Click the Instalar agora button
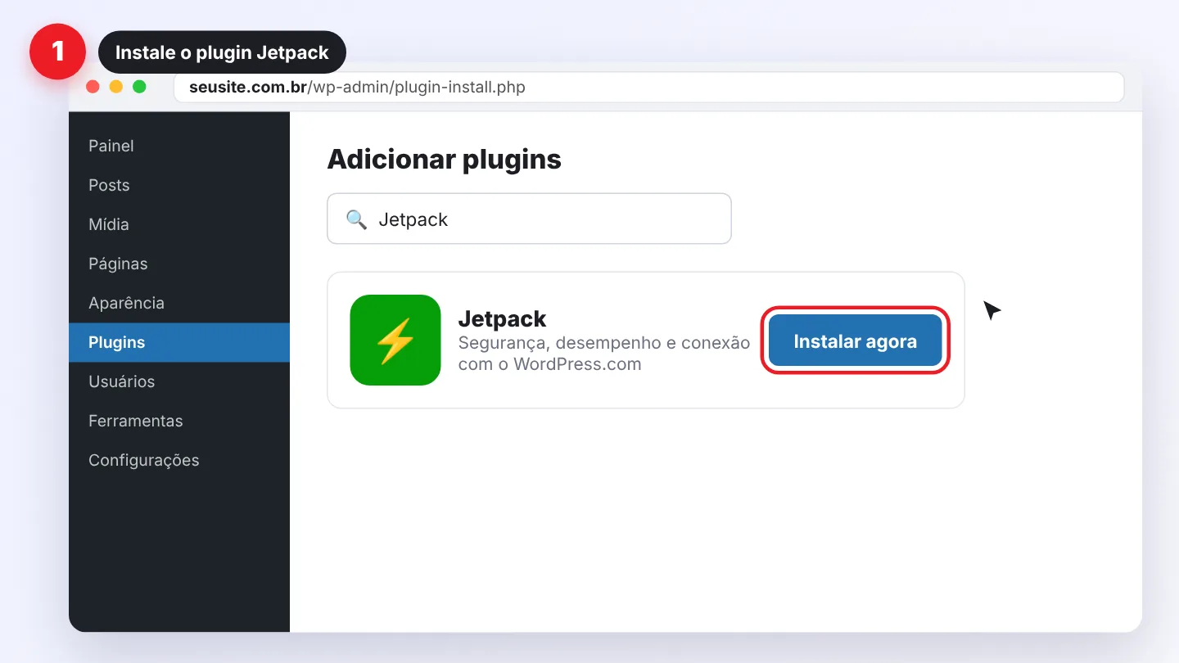Screen dimensions: 1179x663 point(856,341)
